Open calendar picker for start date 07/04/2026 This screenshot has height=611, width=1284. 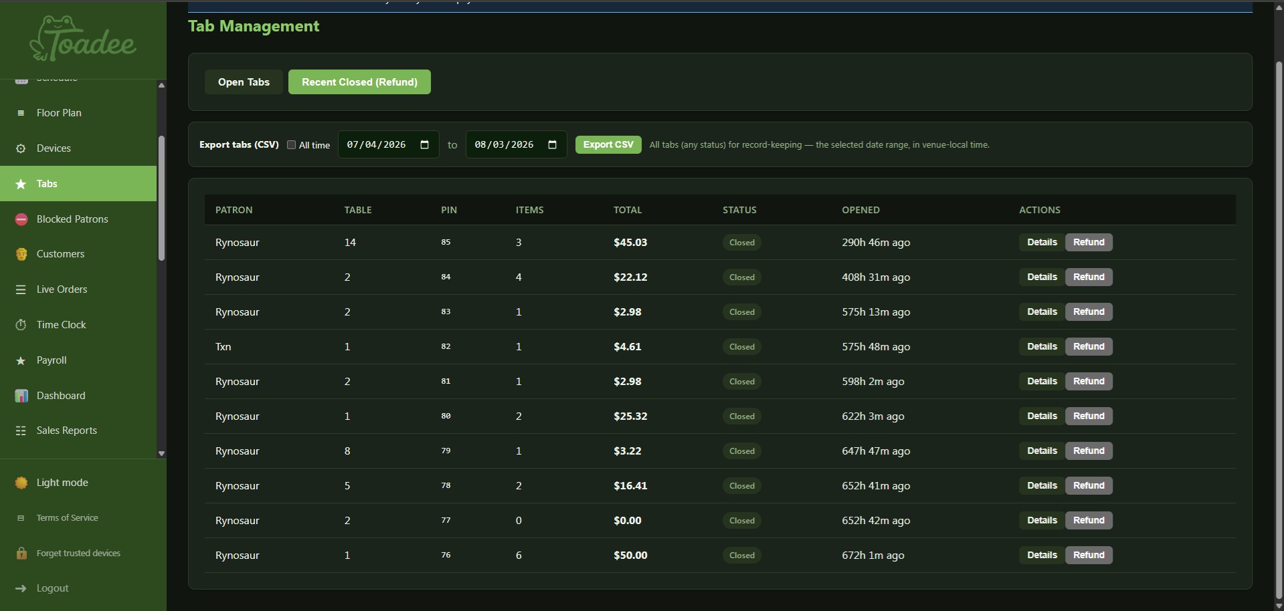(x=424, y=144)
